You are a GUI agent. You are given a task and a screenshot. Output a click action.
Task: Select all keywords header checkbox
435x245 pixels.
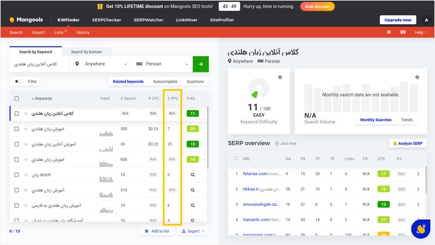(x=16, y=98)
